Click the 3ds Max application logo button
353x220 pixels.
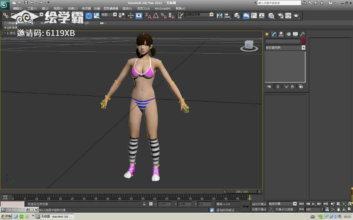click(x=4, y=5)
